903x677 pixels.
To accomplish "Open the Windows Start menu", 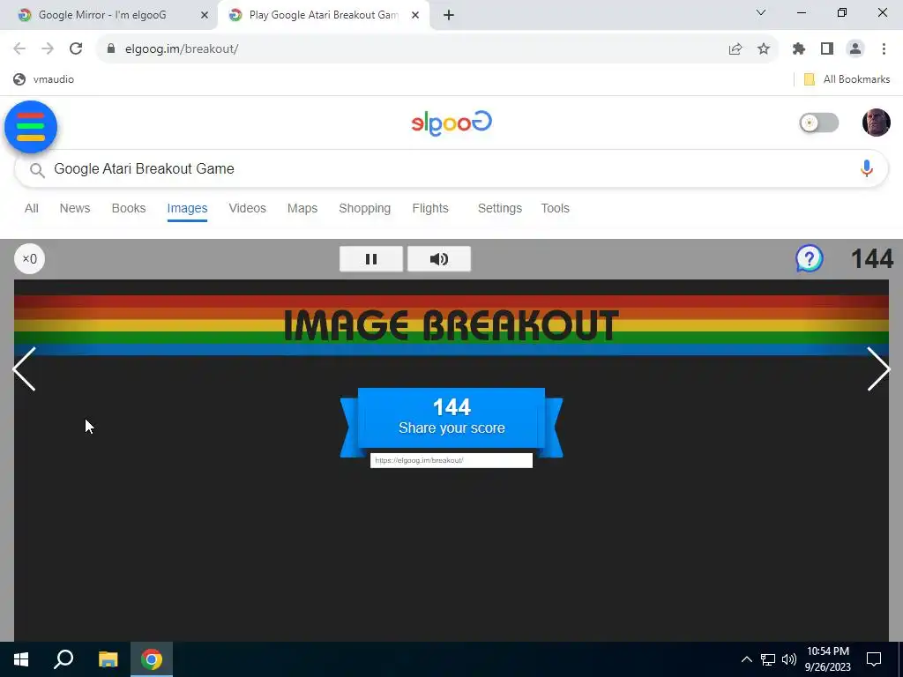I will [21, 659].
